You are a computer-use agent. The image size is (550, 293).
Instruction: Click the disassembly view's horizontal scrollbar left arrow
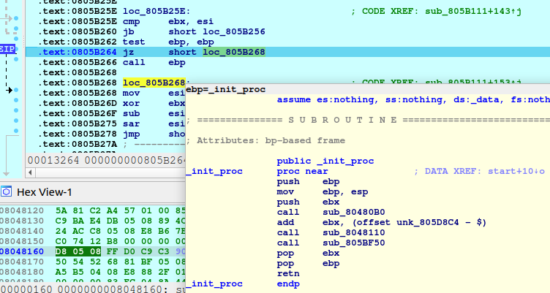(x=30, y=172)
